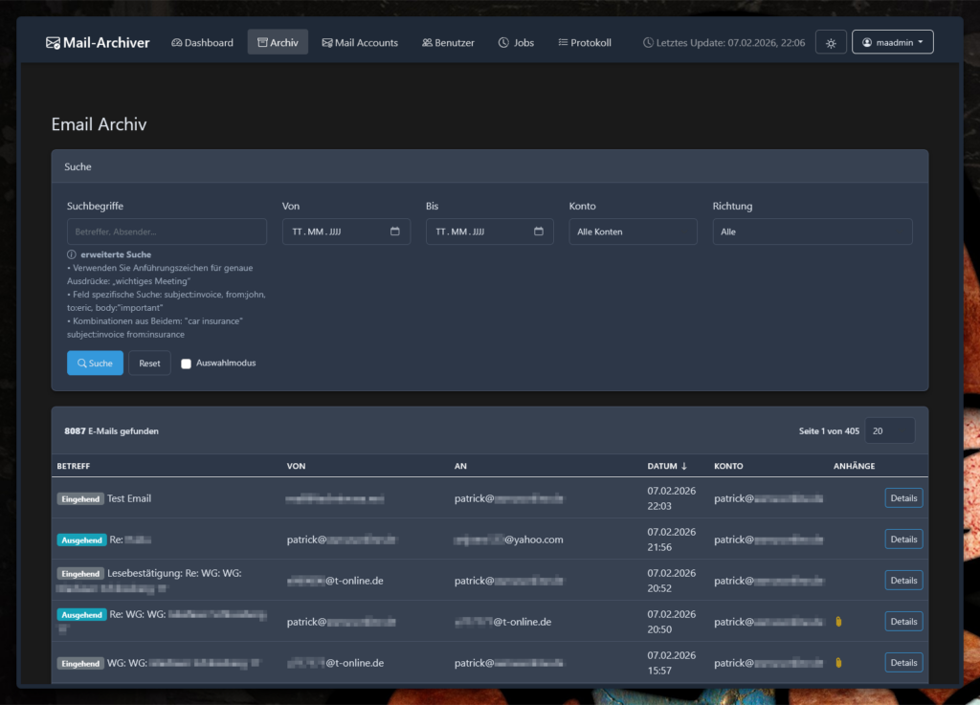Click calendar icon in the Von date field
Screen dimensions: 980x705
(395, 231)
